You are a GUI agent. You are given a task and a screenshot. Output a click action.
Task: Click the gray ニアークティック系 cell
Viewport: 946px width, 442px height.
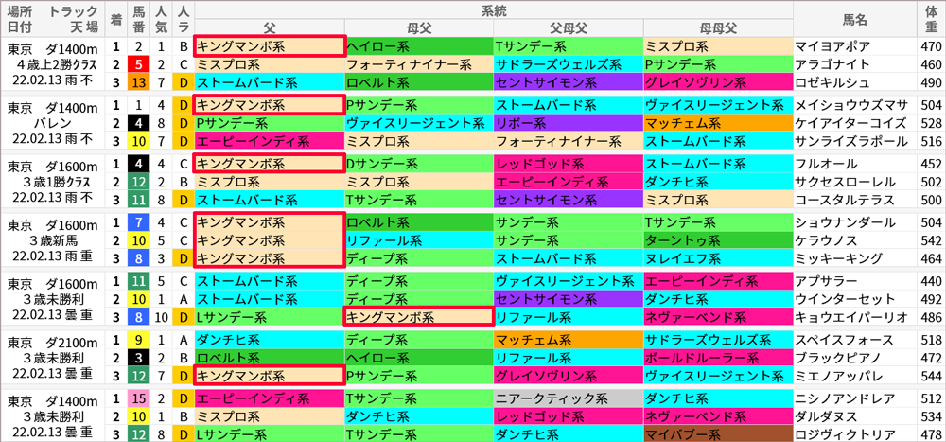(x=569, y=398)
